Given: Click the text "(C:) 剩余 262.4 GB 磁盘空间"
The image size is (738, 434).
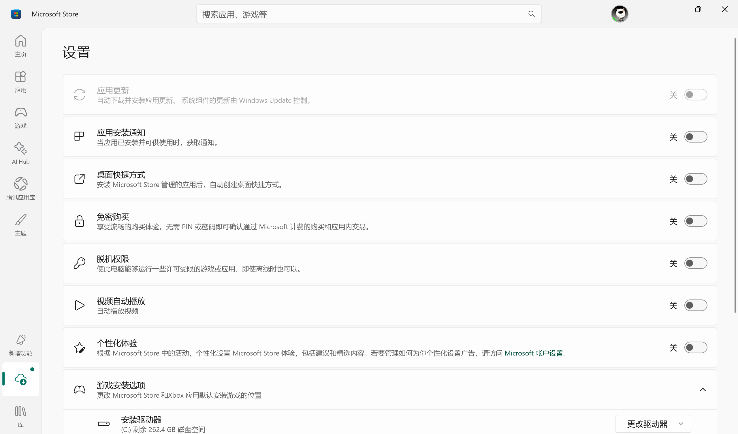Looking at the screenshot, I should [163, 430].
